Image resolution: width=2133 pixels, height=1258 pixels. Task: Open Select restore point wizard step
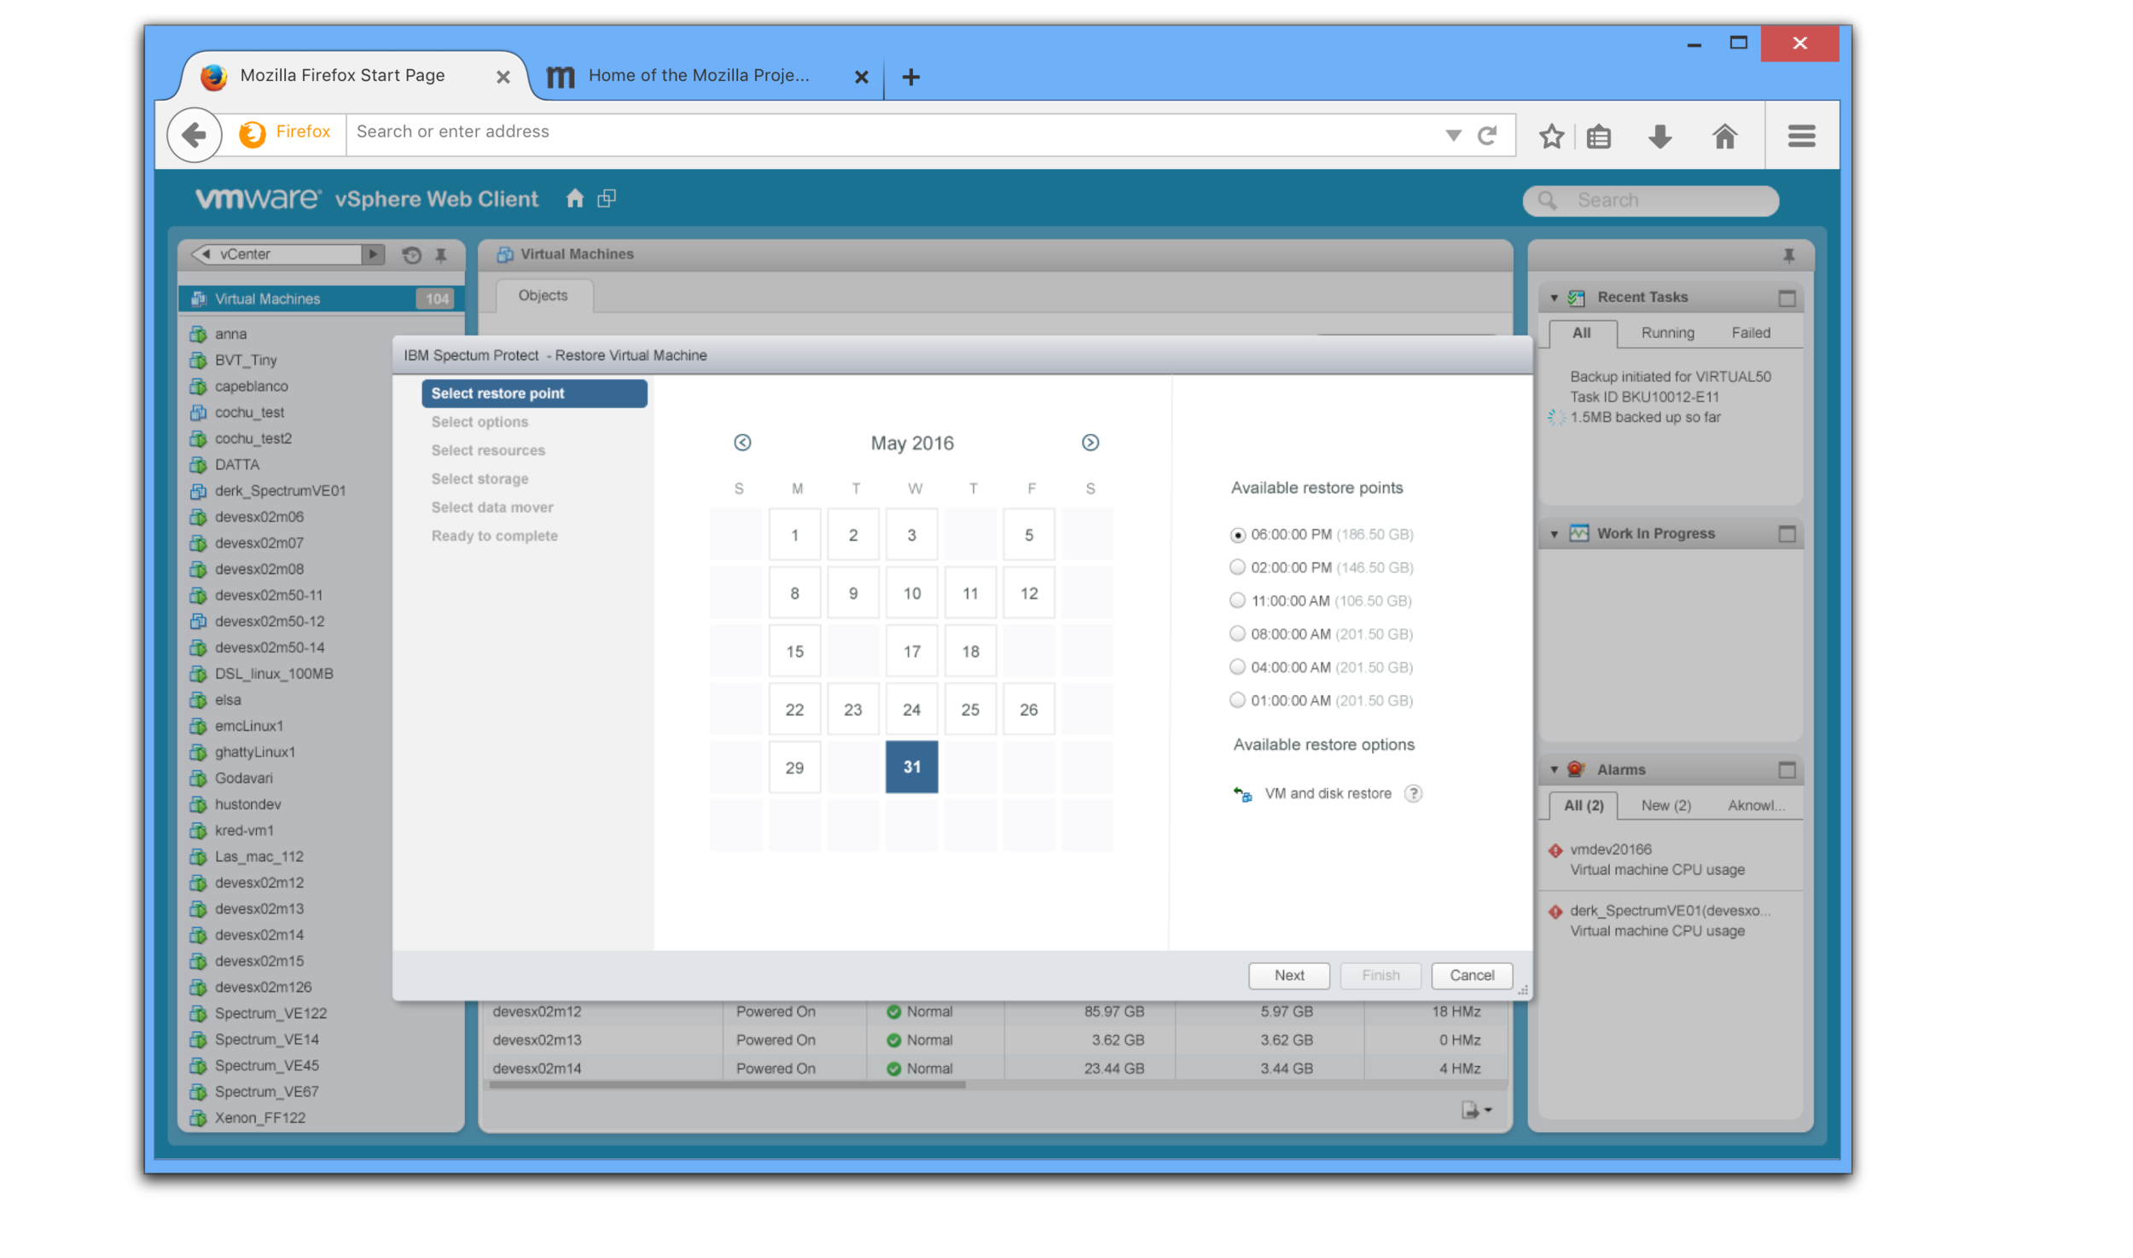(x=534, y=393)
